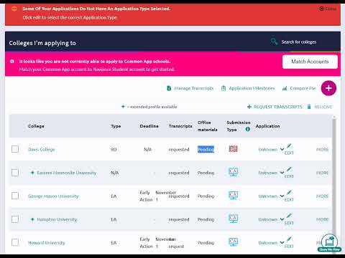Click the Search for colleges field
Image resolution: width=345 pixels, height=258 pixels.
(299, 42)
